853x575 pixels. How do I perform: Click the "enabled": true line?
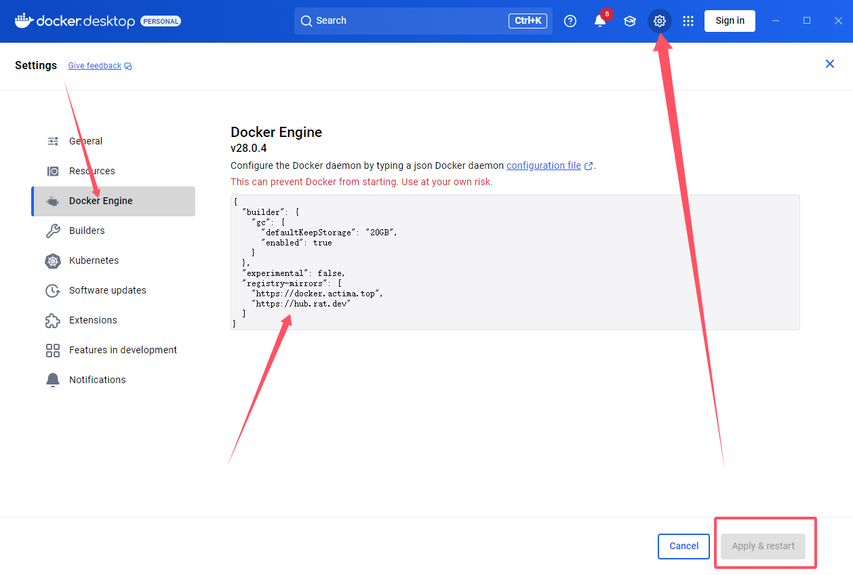click(x=296, y=243)
